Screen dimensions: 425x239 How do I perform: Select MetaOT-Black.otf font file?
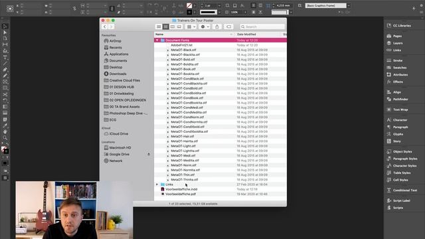click(x=183, y=50)
